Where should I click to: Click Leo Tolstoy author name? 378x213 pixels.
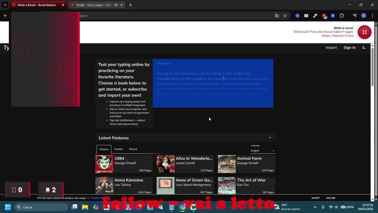pos(123,185)
